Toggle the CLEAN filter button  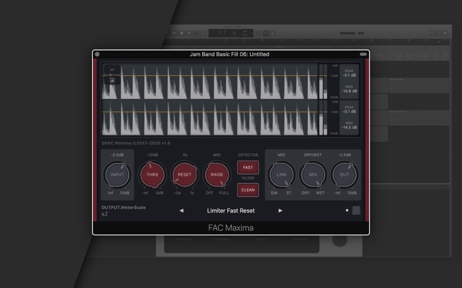tap(248, 190)
